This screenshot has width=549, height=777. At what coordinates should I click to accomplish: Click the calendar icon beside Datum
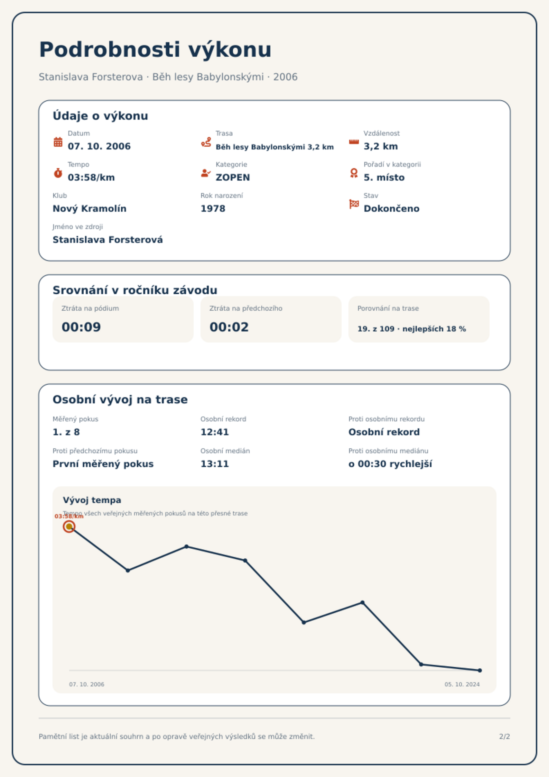(58, 142)
